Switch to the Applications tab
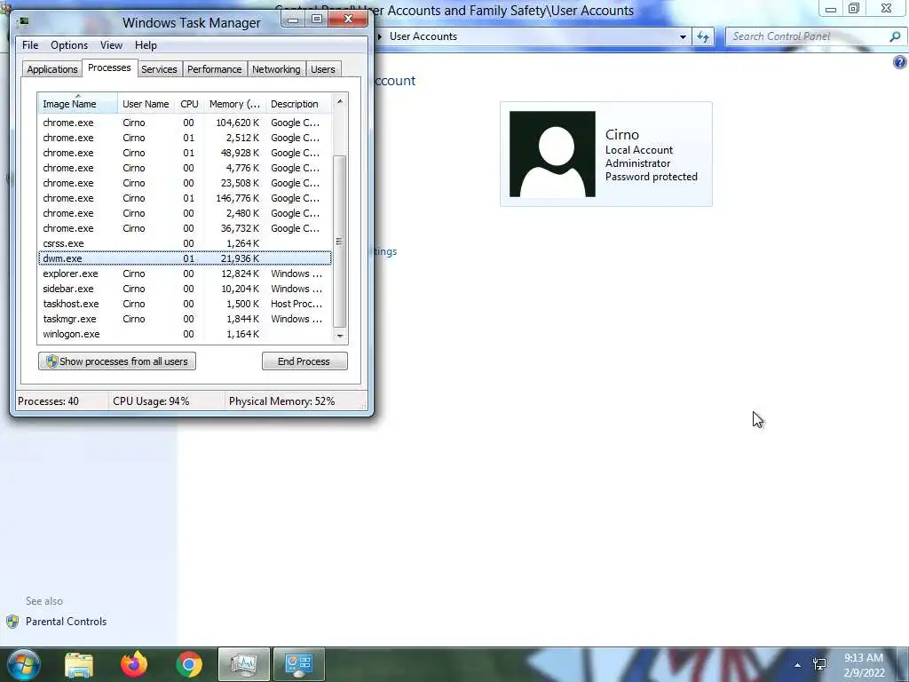The image size is (909, 682). click(52, 69)
